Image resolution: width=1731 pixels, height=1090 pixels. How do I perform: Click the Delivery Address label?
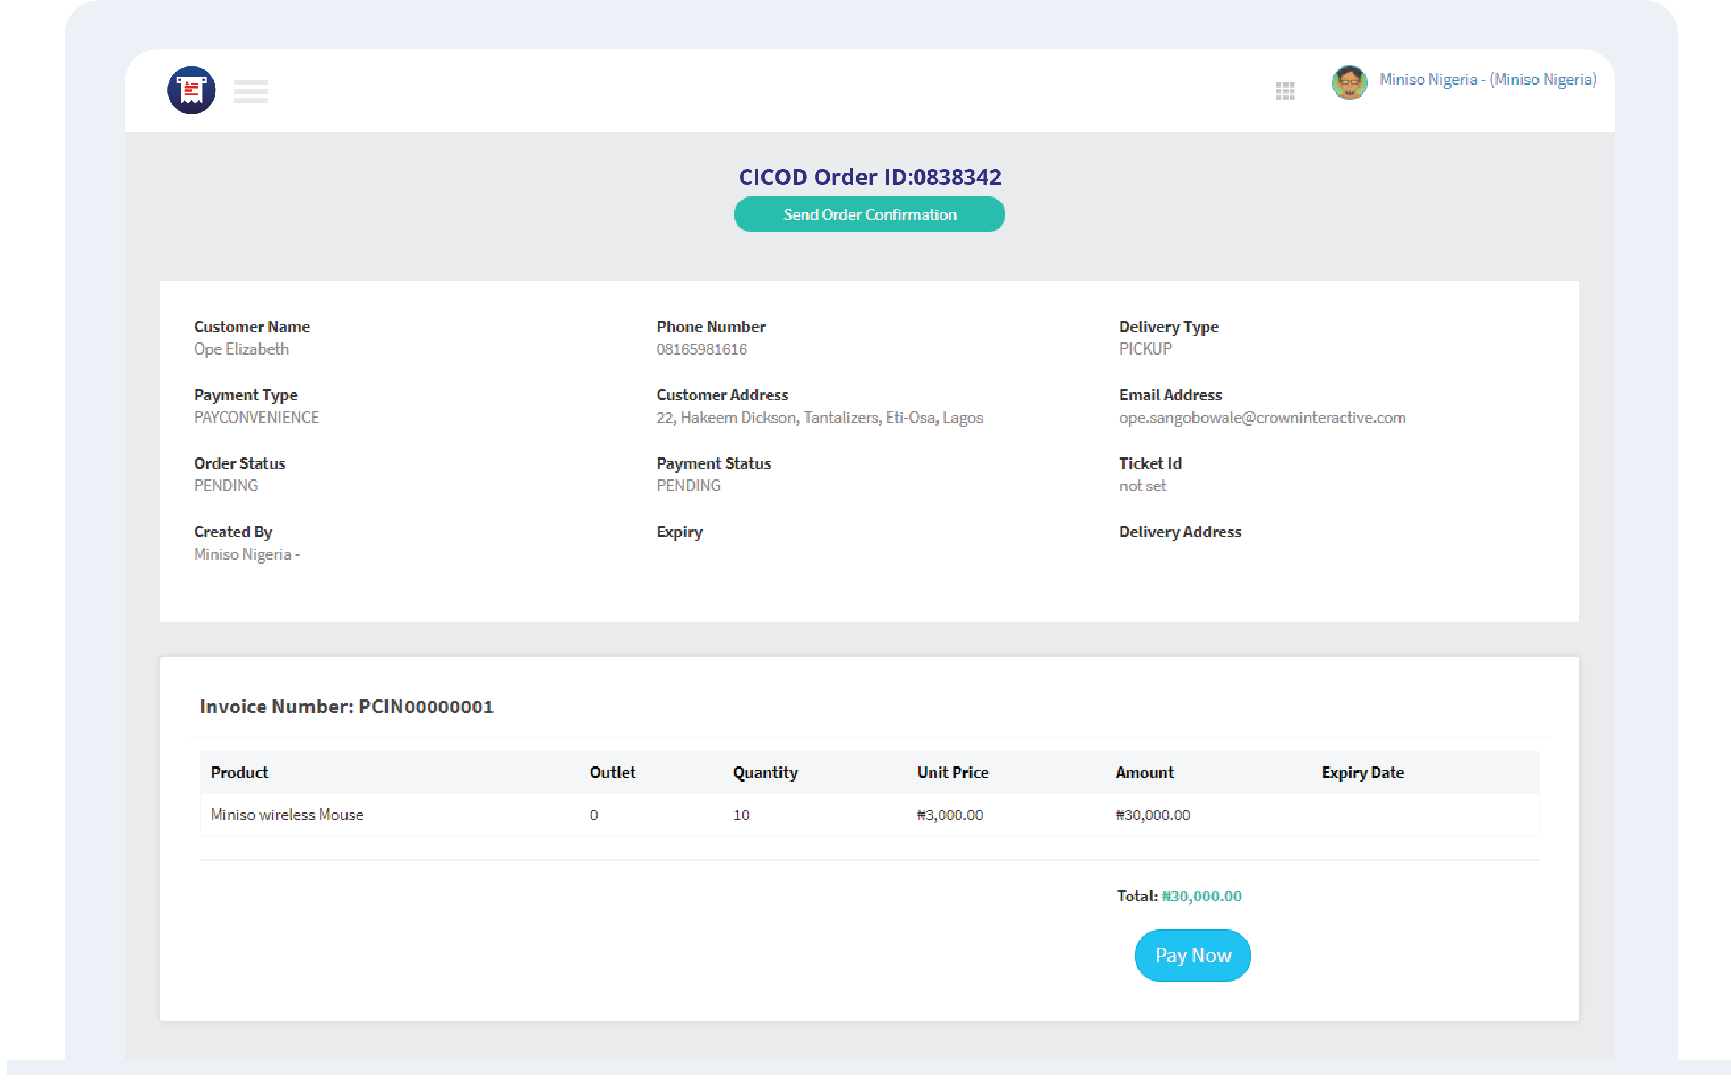1180,532
